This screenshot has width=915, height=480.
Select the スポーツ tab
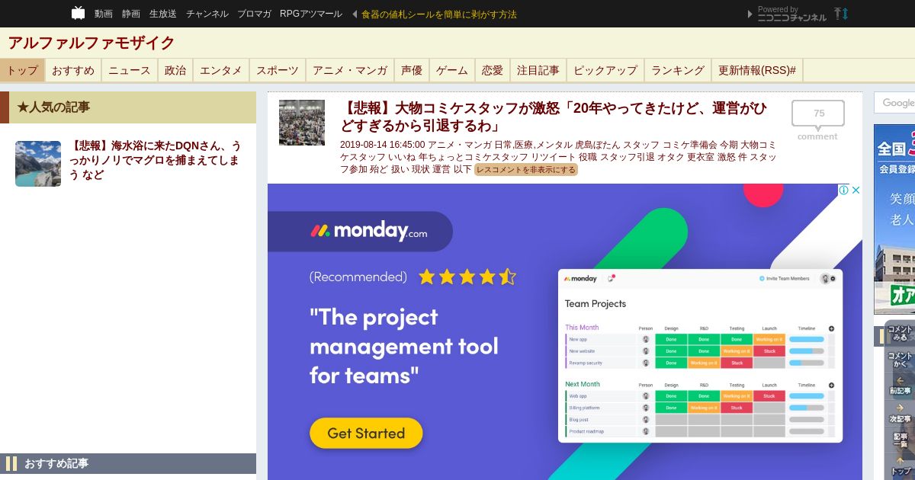point(278,70)
